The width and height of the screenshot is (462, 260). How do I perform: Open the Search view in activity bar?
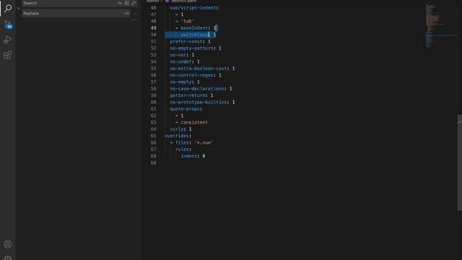click(x=8, y=8)
